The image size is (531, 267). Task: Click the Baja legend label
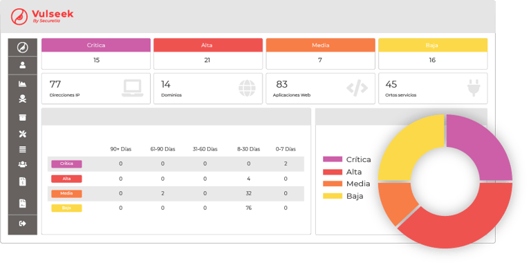tap(355, 196)
